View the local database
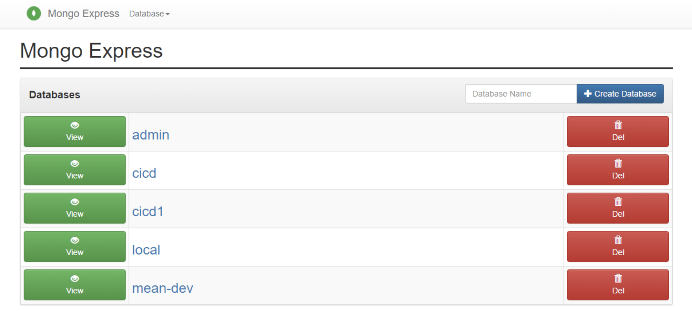 (75, 246)
